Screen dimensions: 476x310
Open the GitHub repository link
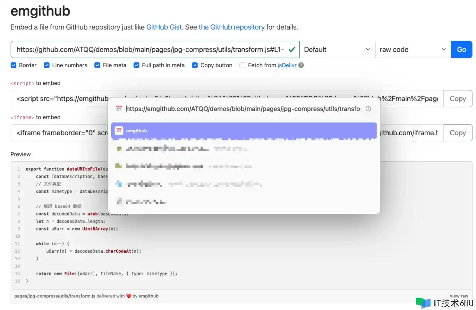[x=232, y=27]
